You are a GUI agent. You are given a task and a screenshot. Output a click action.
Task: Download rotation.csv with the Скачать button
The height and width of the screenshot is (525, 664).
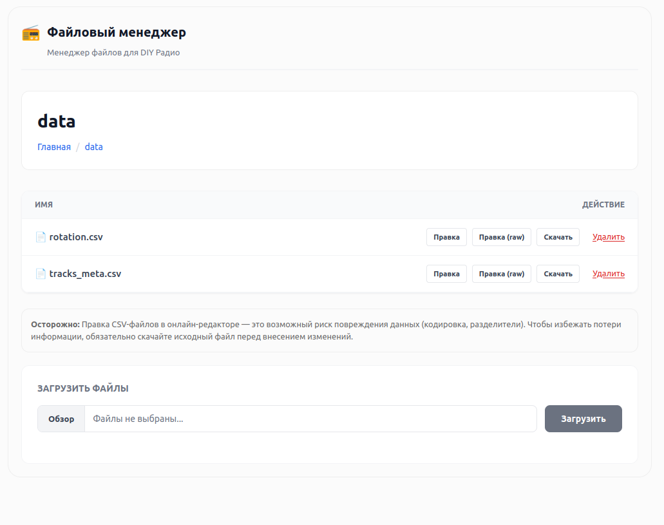558,237
